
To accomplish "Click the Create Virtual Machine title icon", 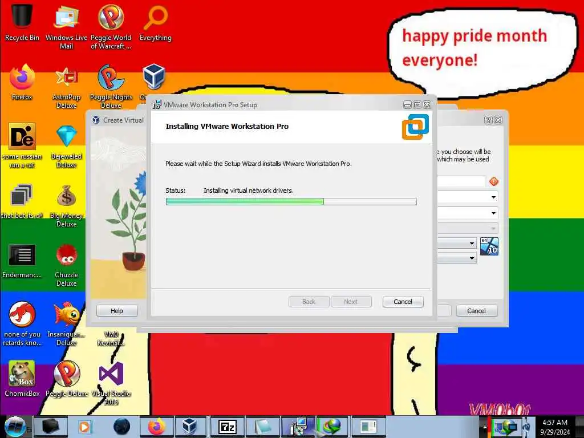I will tap(96, 120).
